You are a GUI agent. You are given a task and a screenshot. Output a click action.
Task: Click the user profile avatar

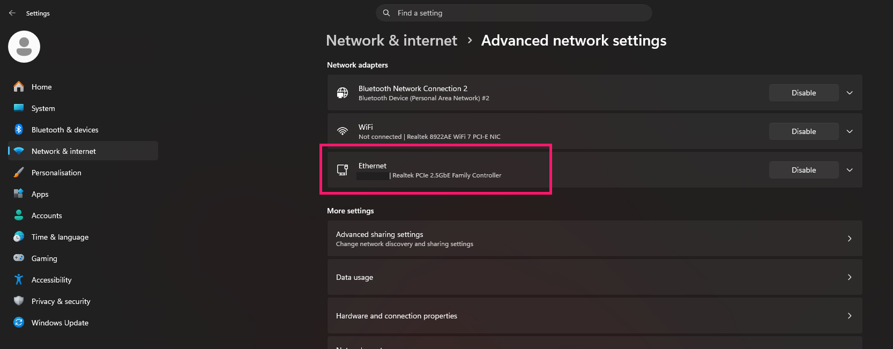click(x=24, y=47)
